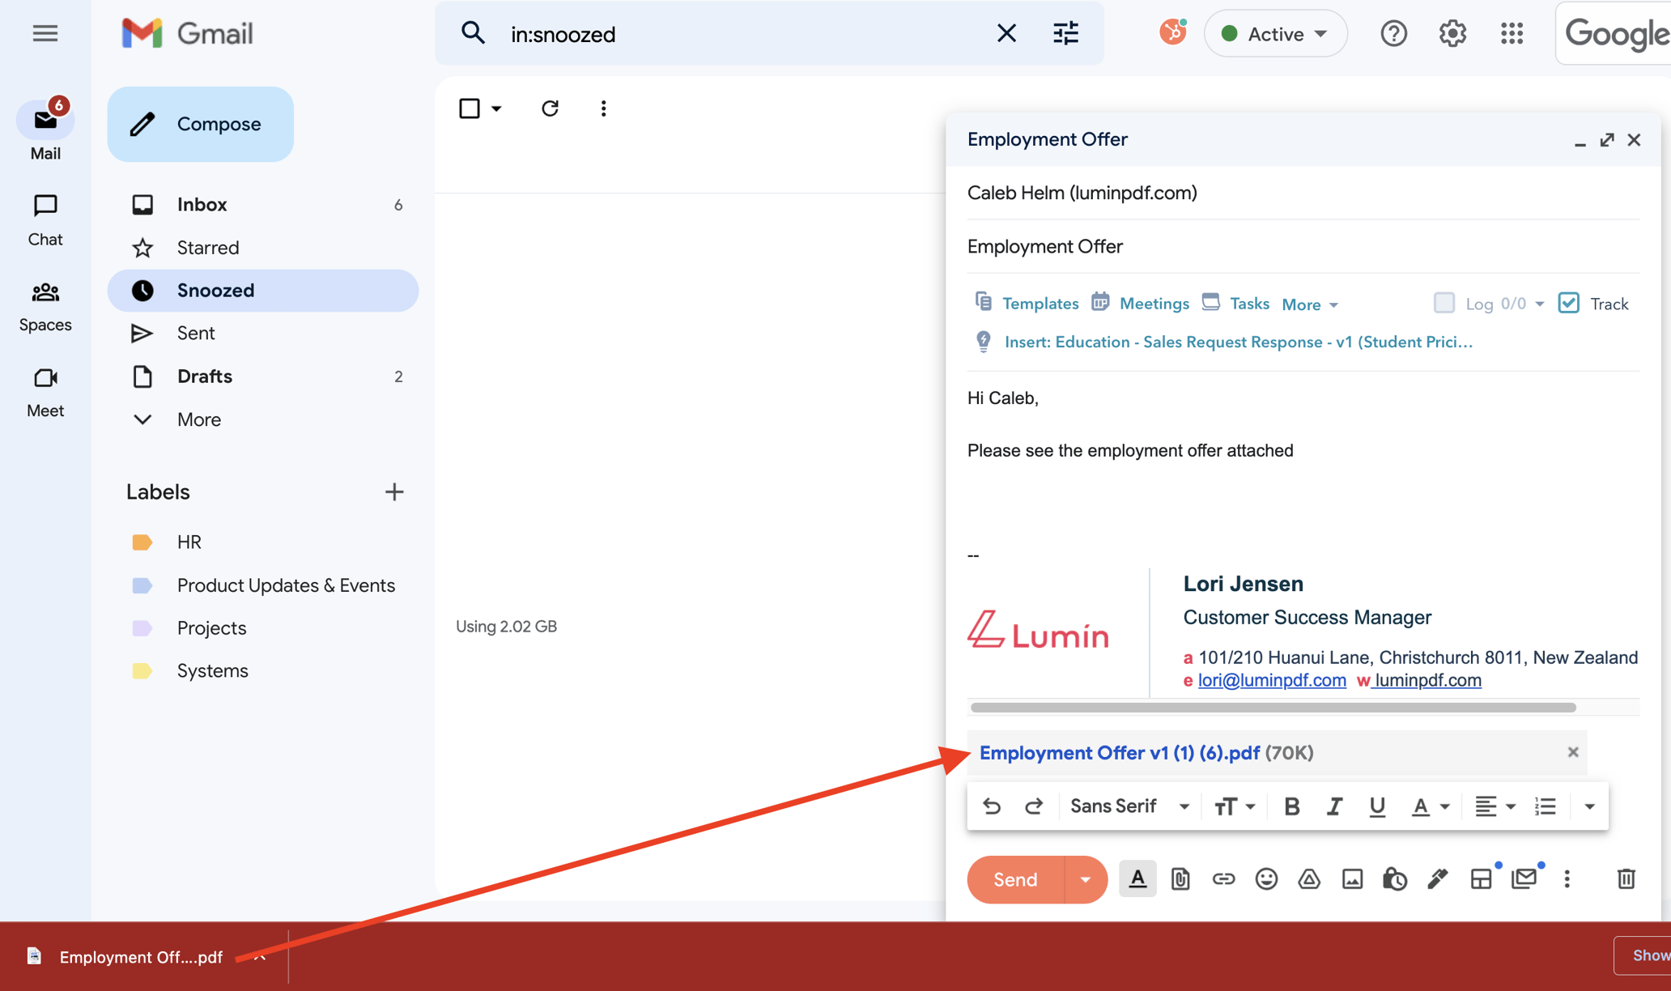Screen dimensions: 1671x991
Task: Choose a layout for the email
Action: click(x=1481, y=878)
